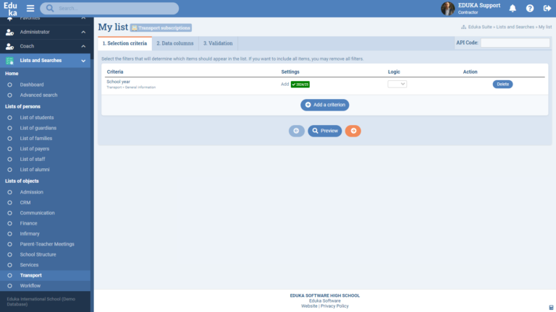Viewport: 556px width, 312px height.
Task: Click Add link in Settings column
Action: point(285,84)
